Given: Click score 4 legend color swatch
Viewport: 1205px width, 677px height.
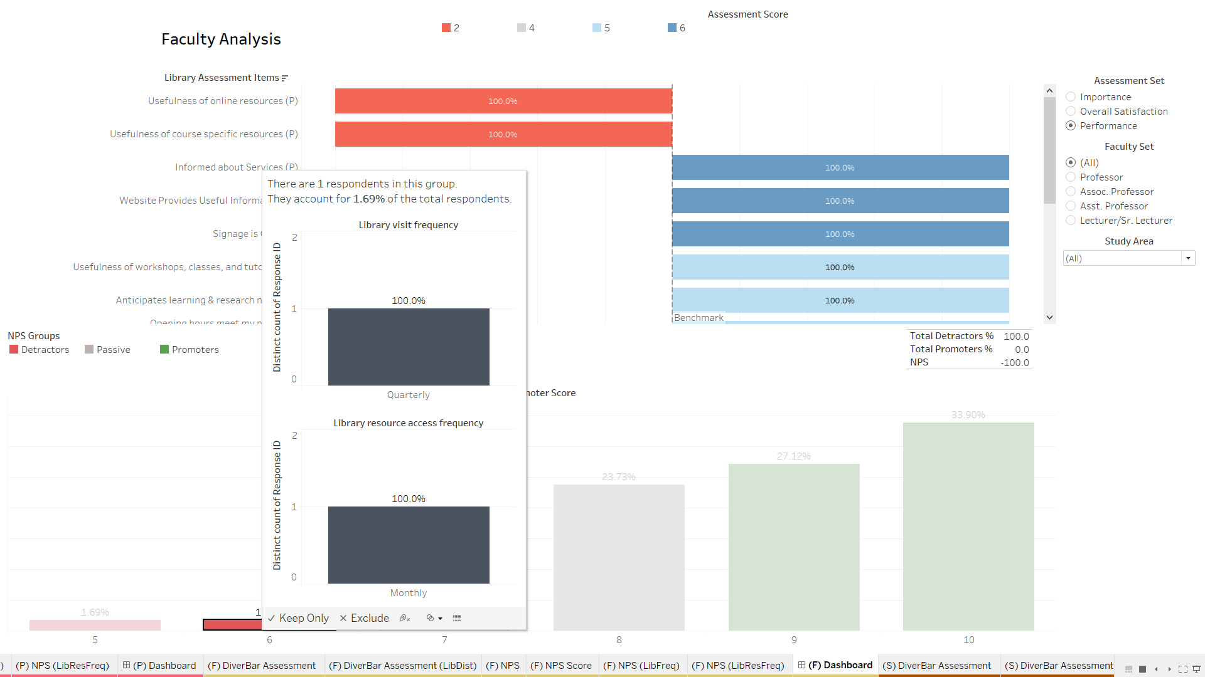Looking at the screenshot, I should [x=522, y=28].
